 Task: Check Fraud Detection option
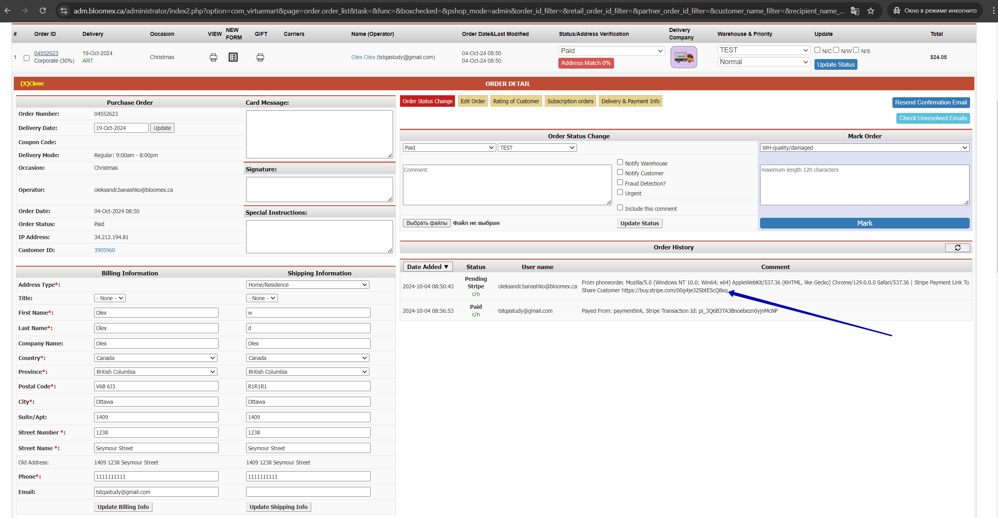click(620, 182)
